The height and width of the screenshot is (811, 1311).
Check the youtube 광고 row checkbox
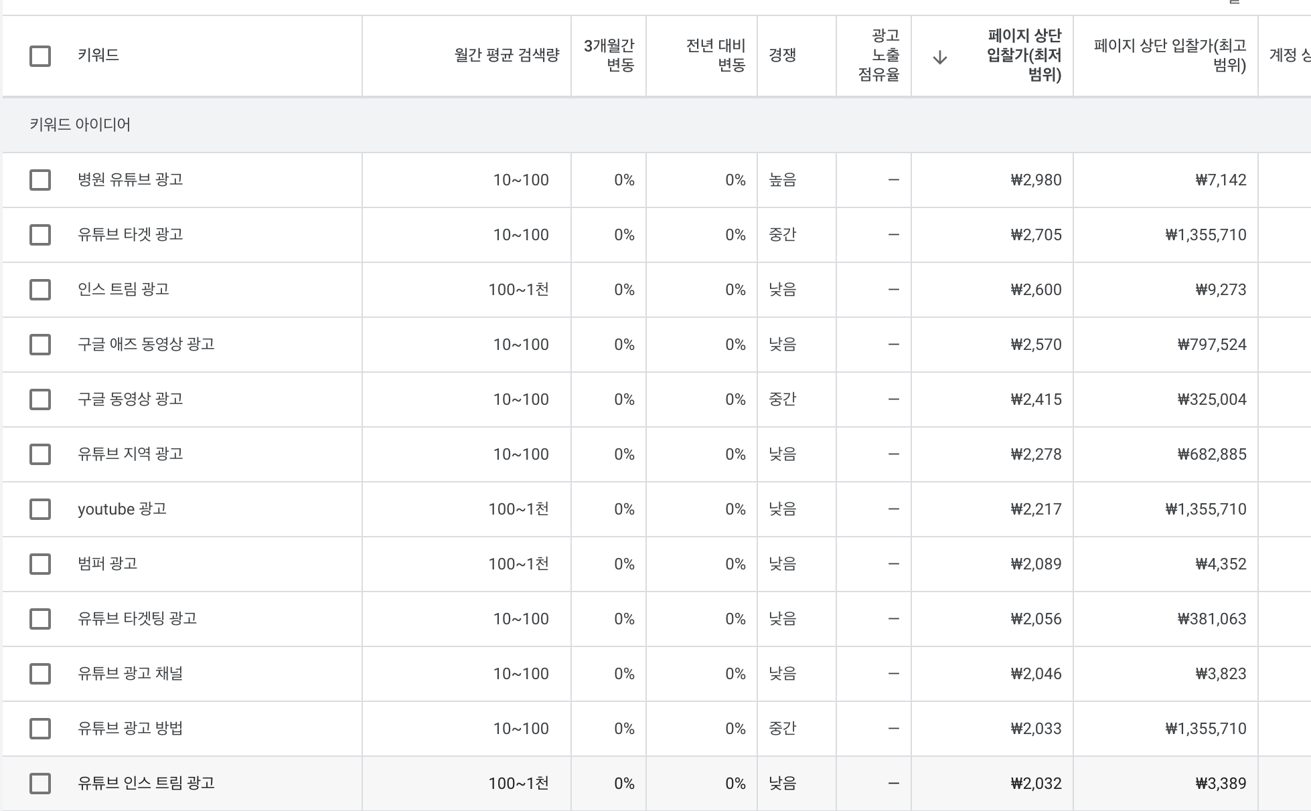(40, 509)
